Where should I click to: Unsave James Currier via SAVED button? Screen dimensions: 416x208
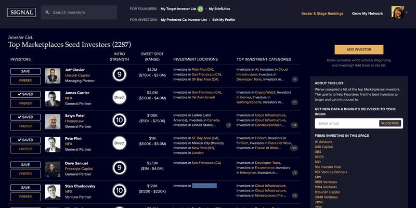[25, 94]
